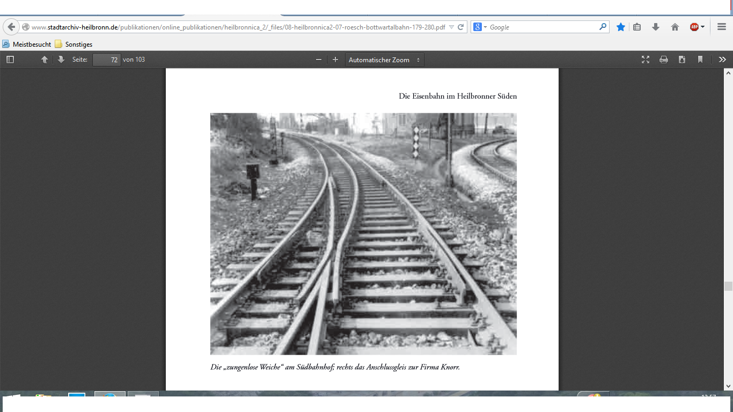Click the search magnifier icon
The image size is (733, 412).
[x=603, y=27]
